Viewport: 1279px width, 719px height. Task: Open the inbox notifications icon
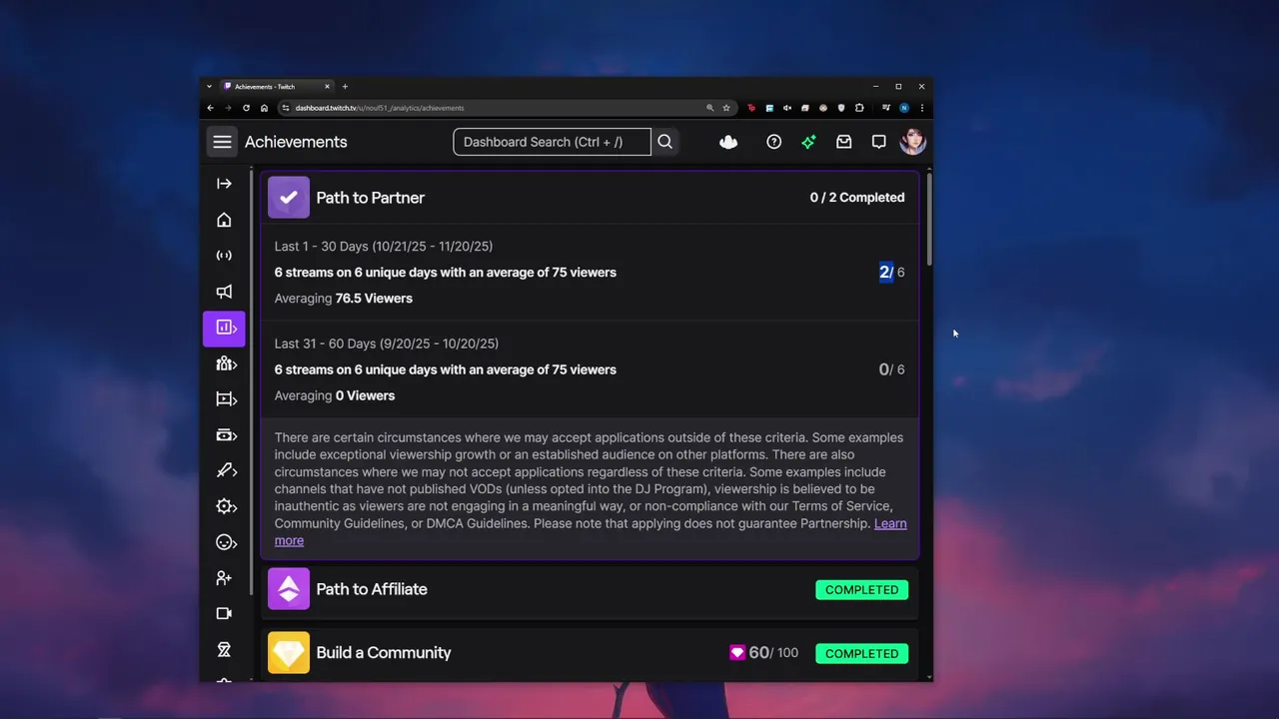click(x=843, y=142)
